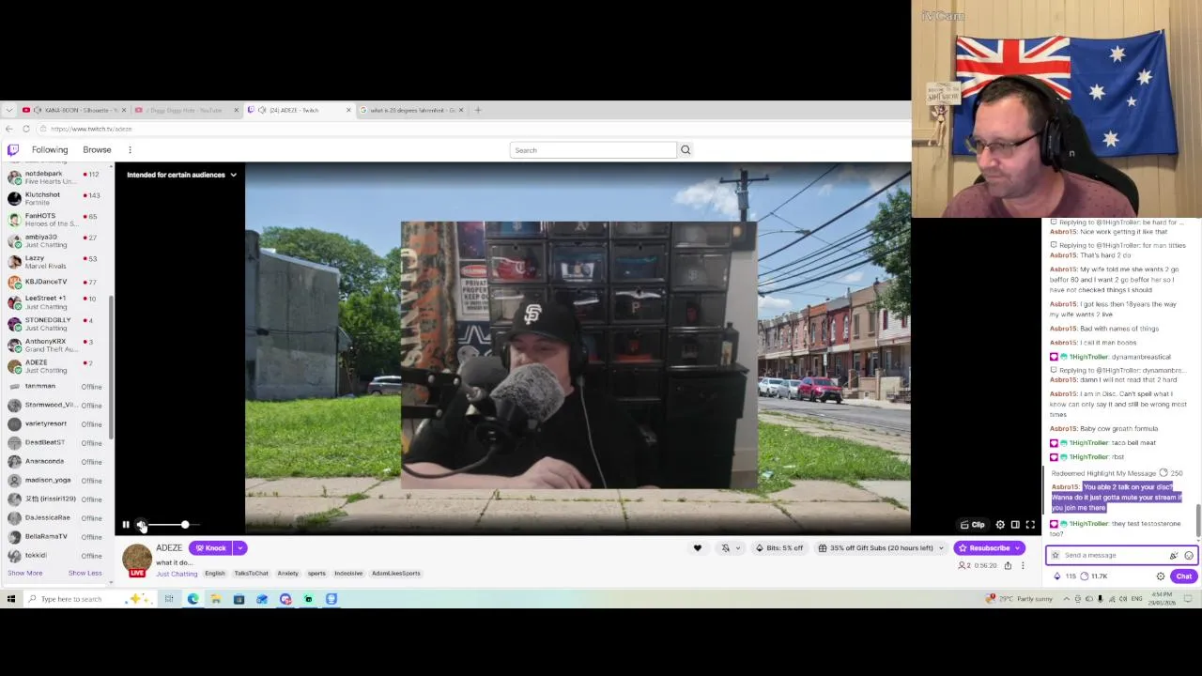Open Task View on the taskbar
1202x676 pixels.
pyautogui.click(x=169, y=599)
